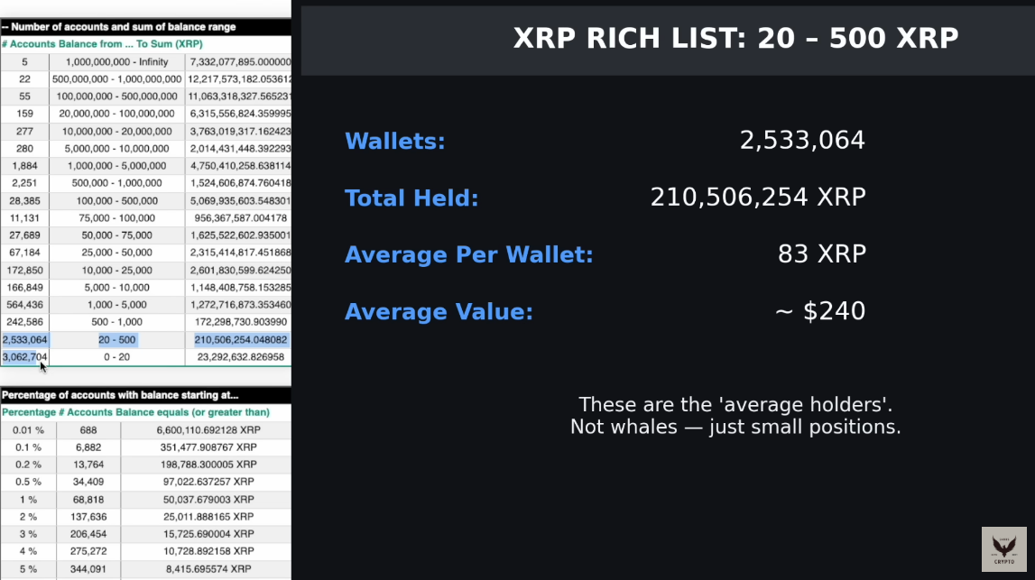
Task: Click the 'XRP RICH LIST: 20 – 500 XRP' title
Action: [x=735, y=39]
